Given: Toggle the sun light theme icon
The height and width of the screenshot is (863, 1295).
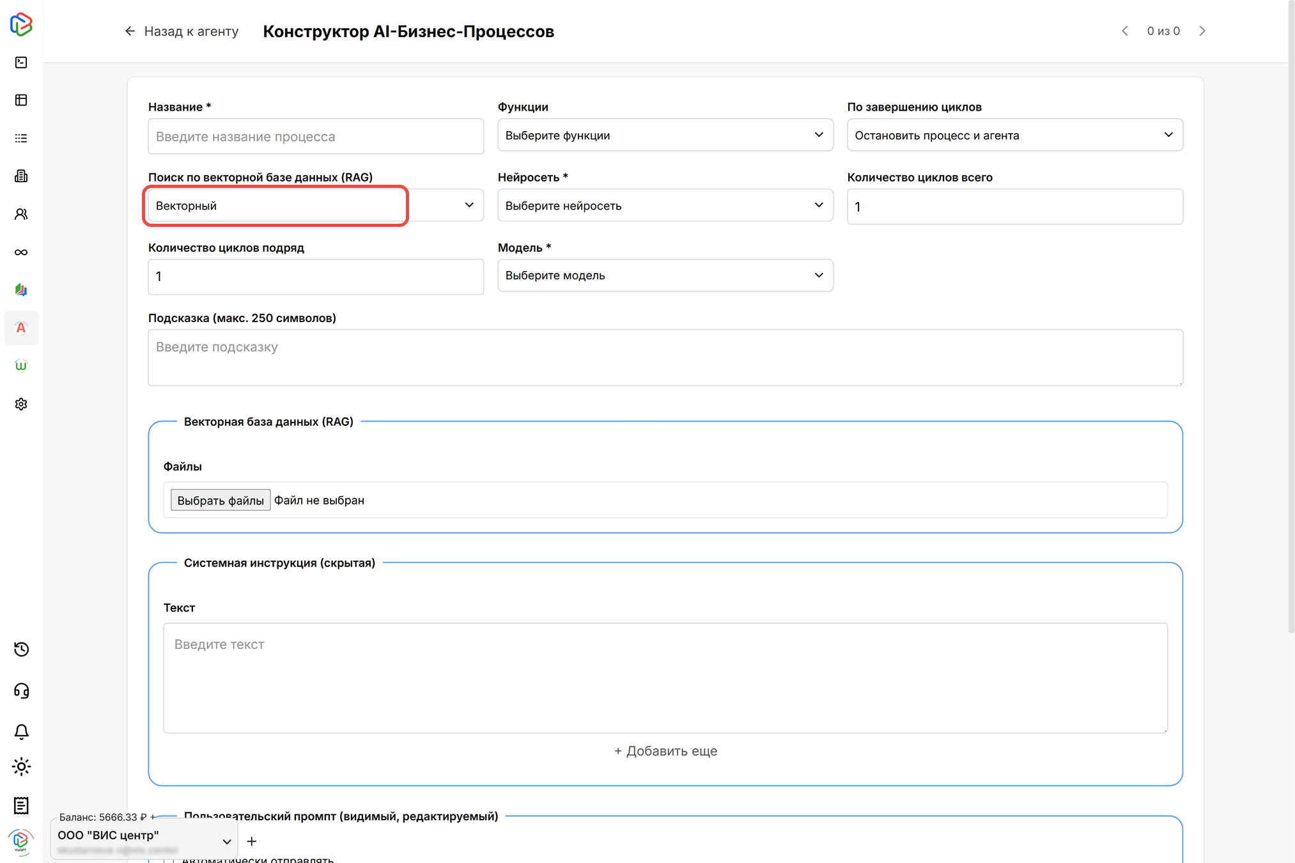Looking at the screenshot, I should (x=21, y=766).
